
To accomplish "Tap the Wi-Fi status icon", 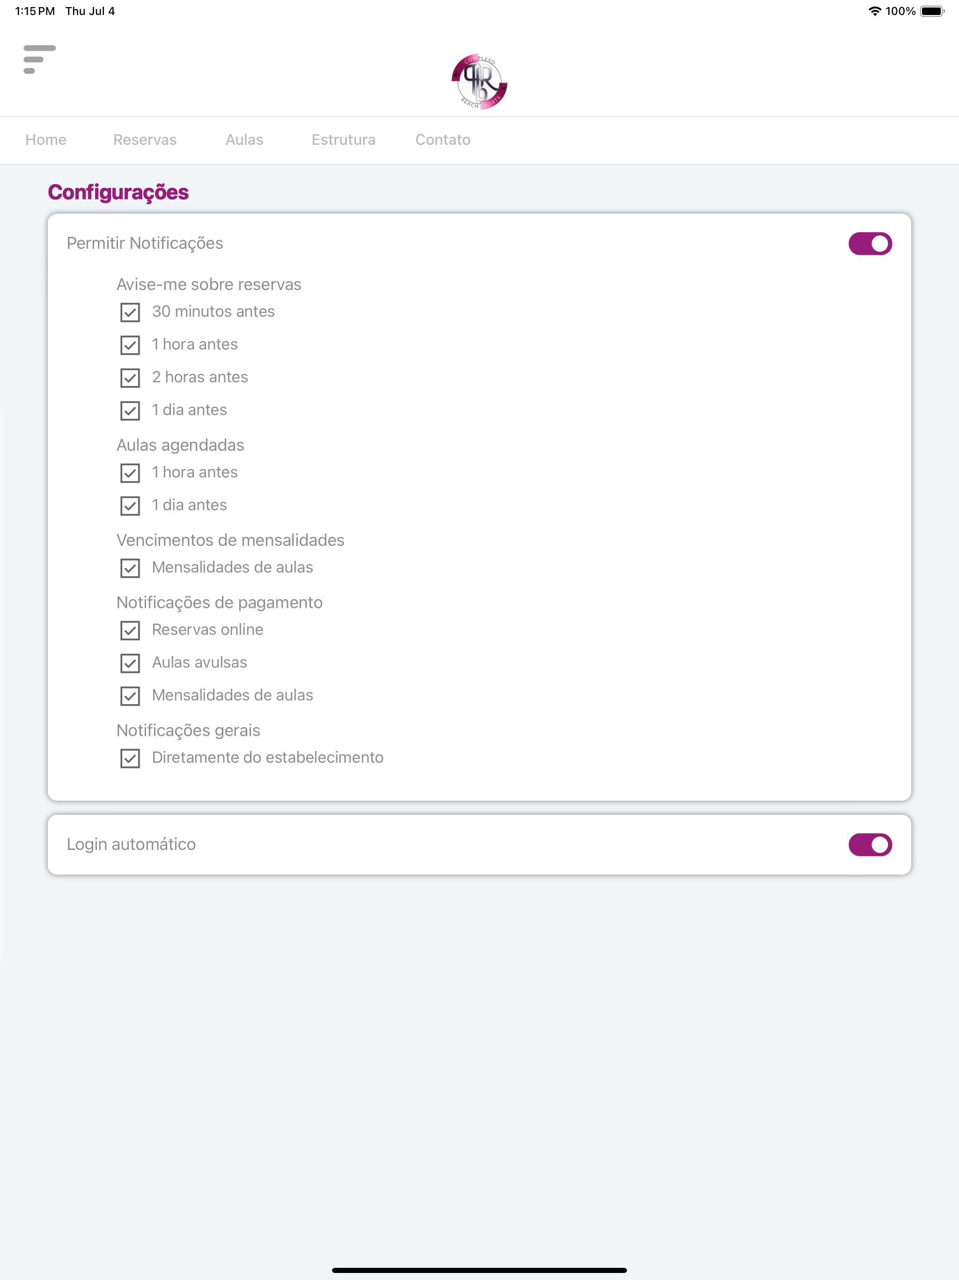I will [875, 11].
